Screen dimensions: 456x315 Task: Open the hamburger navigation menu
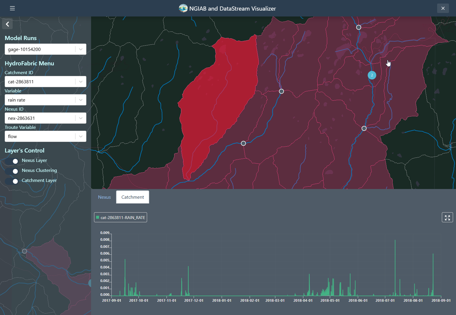coord(12,8)
